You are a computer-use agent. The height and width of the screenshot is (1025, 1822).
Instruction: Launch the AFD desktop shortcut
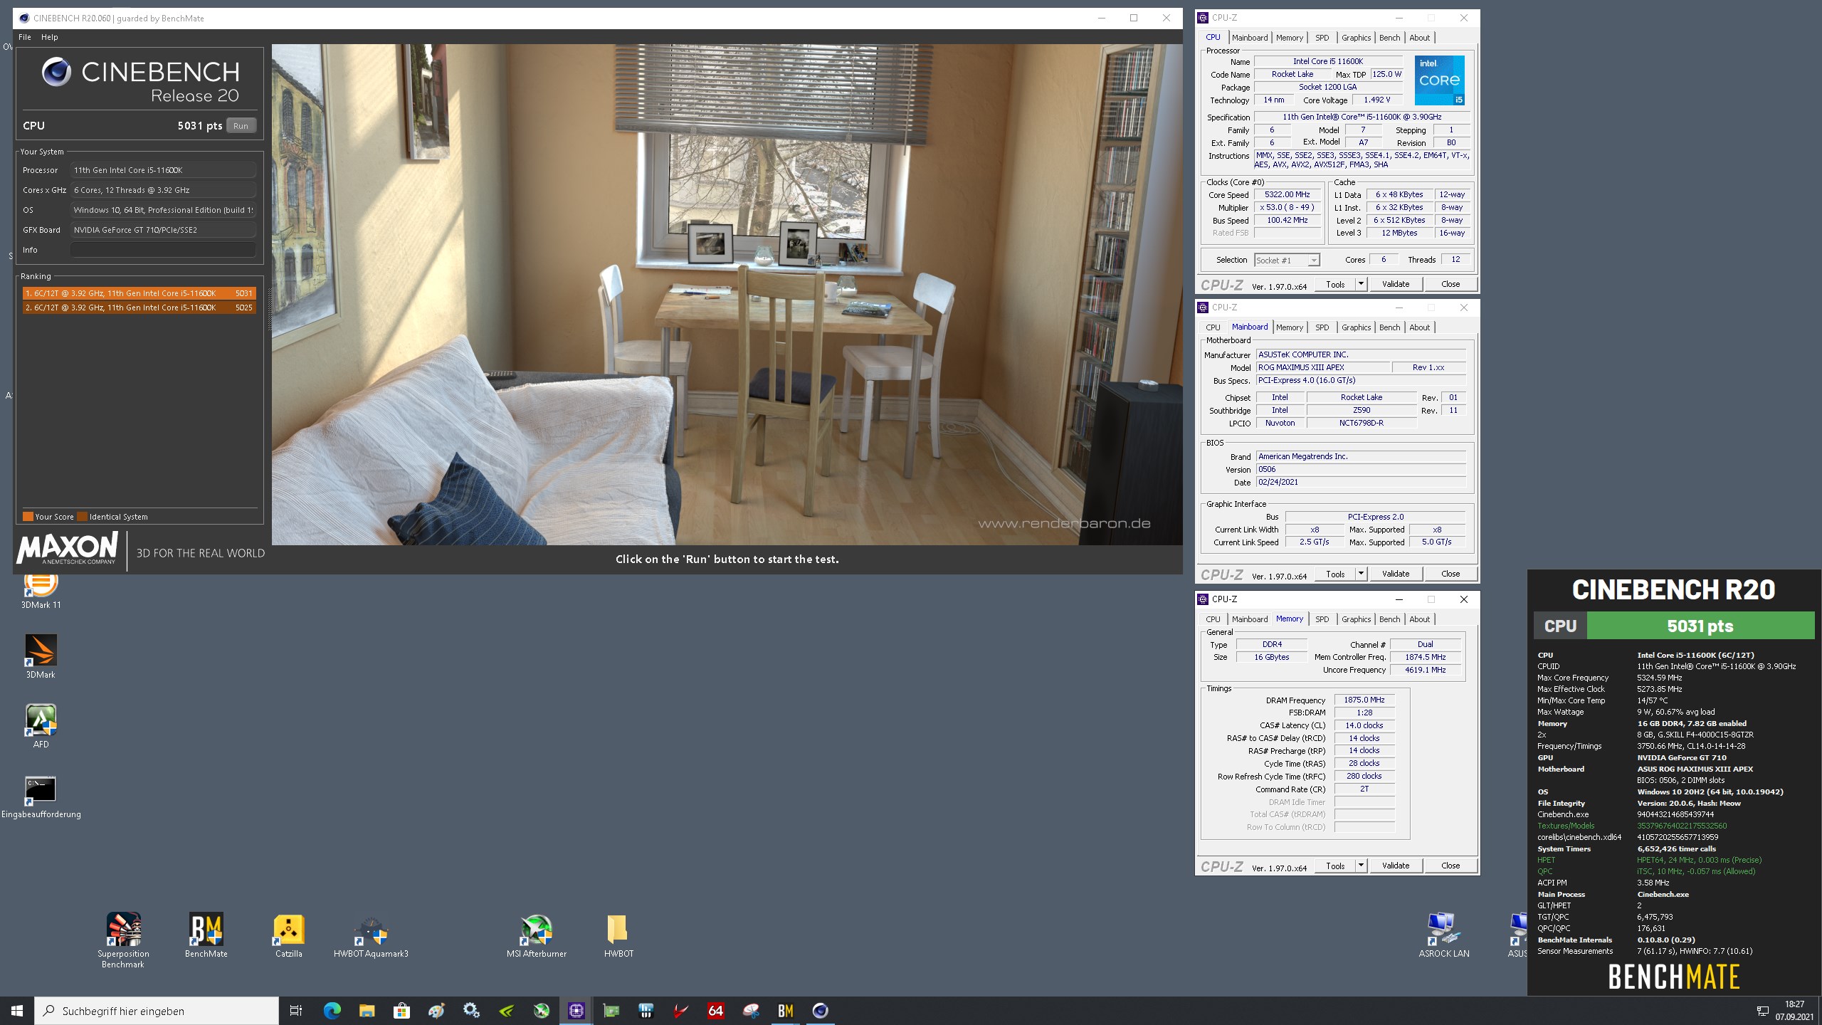41,726
